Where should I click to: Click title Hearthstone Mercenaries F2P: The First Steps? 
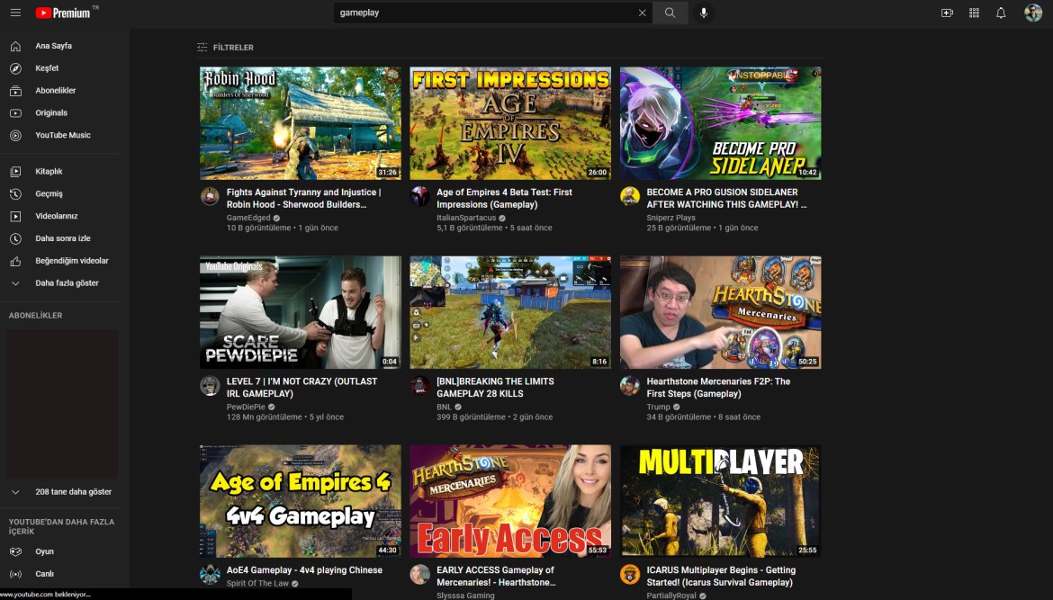coord(718,387)
